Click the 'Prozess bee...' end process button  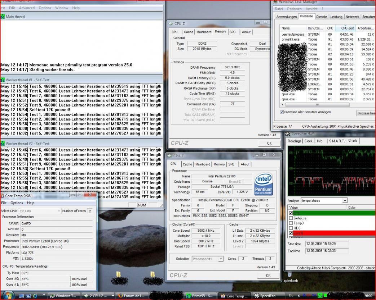(366, 113)
